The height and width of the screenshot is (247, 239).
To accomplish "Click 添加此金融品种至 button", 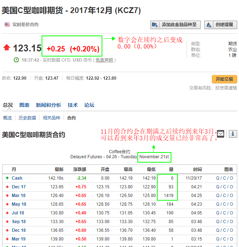I will coord(175,25).
